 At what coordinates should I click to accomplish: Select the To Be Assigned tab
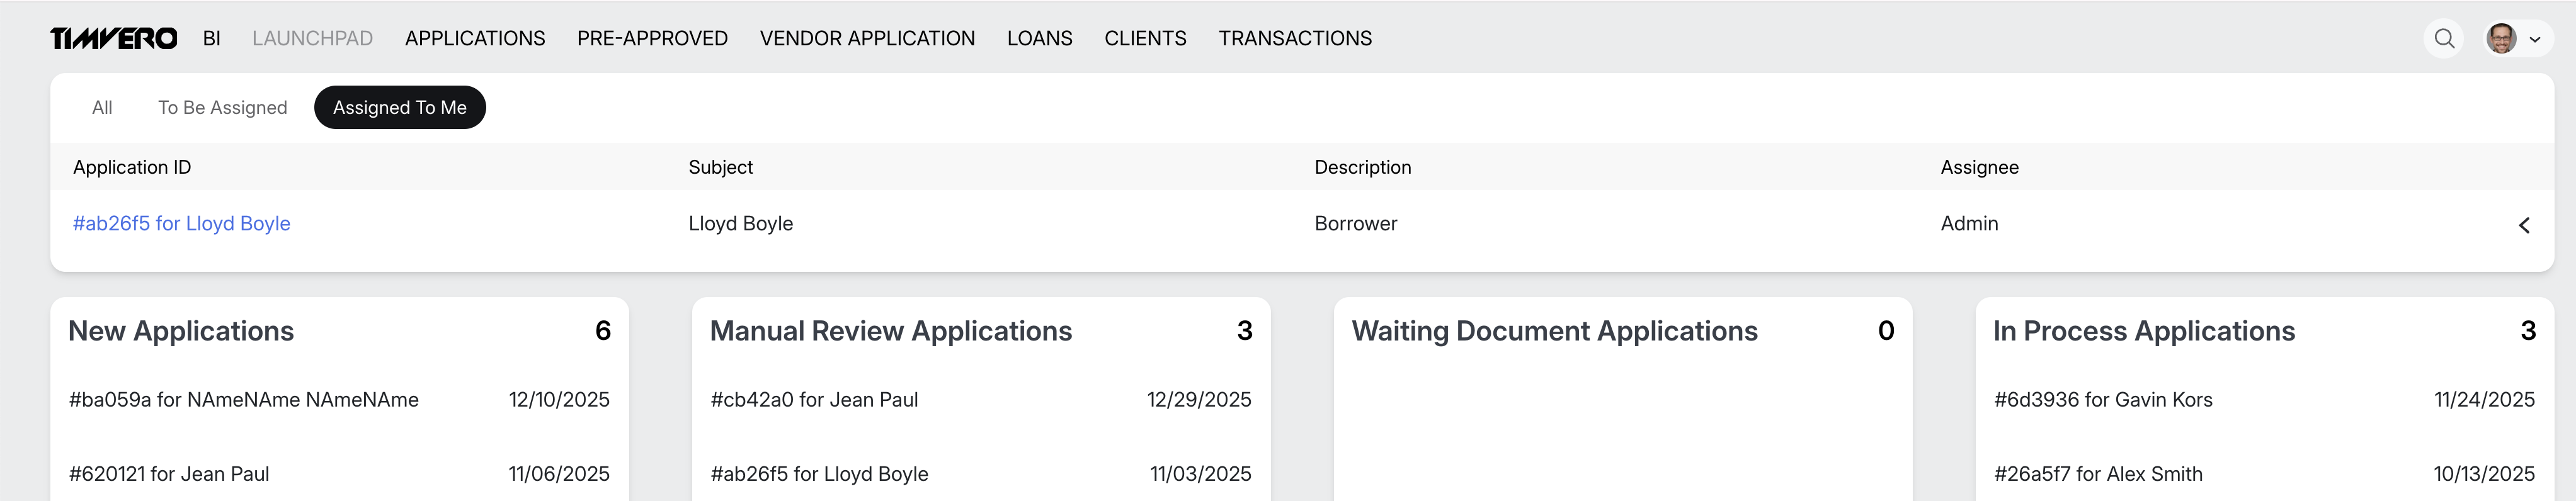(x=222, y=107)
